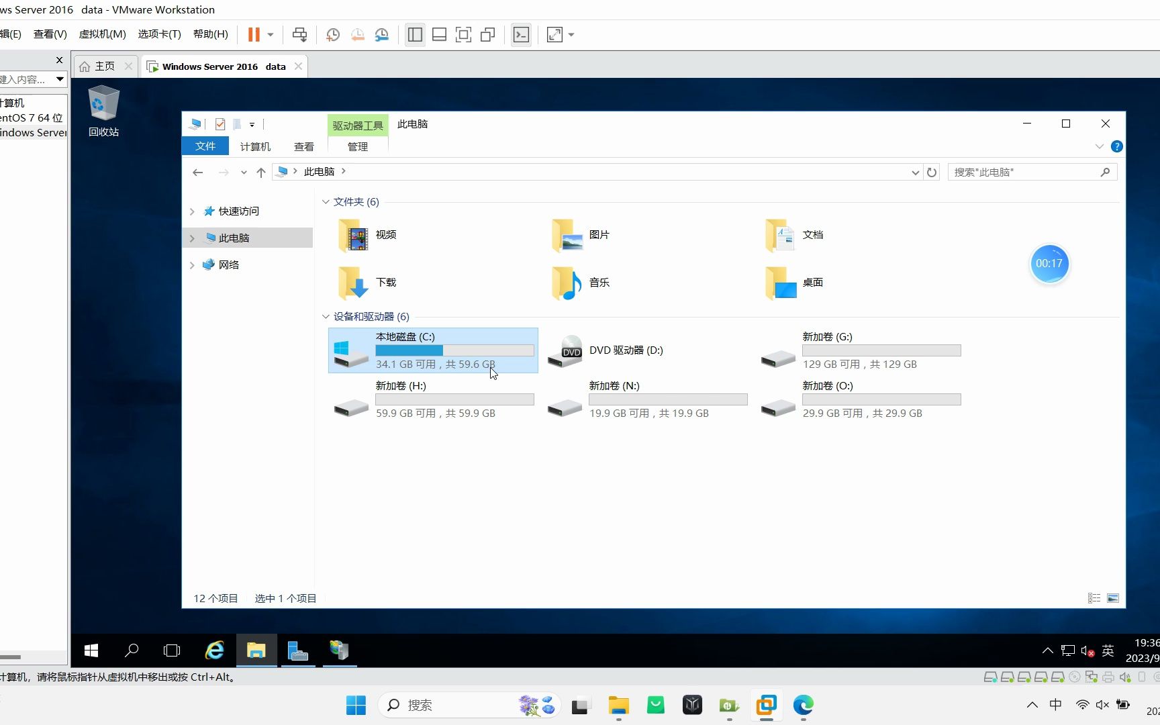Open the stretch display dropdown arrow

tap(571, 35)
